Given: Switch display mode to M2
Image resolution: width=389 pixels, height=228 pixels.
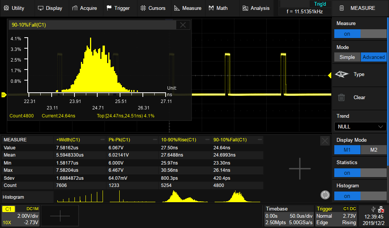Looking at the screenshot, I should pyautogui.click(x=373, y=150).
